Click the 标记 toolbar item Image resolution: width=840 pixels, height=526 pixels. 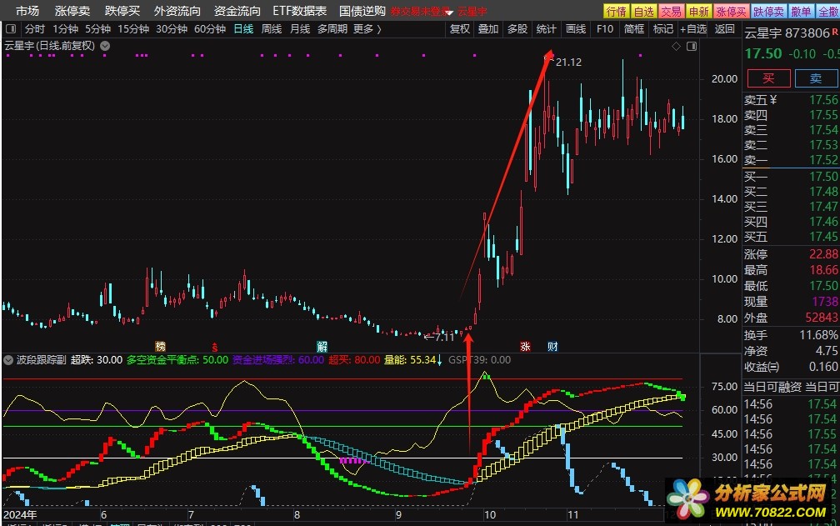click(663, 29)
